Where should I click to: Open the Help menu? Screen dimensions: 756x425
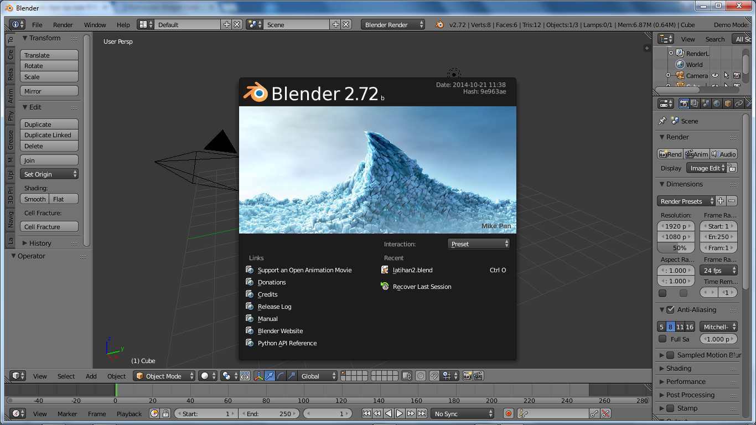pos(123,25)
